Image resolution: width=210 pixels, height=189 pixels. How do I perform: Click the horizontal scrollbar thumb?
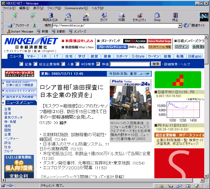99,180
